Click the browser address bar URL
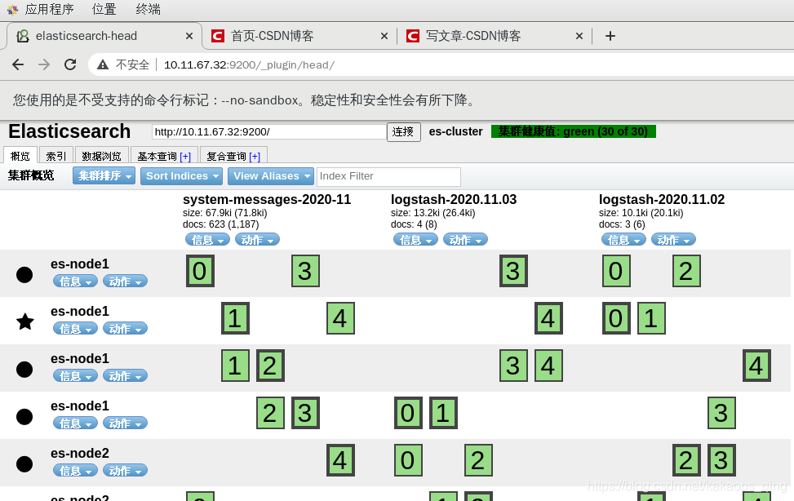The image size is (794, 501). (249, 64)
